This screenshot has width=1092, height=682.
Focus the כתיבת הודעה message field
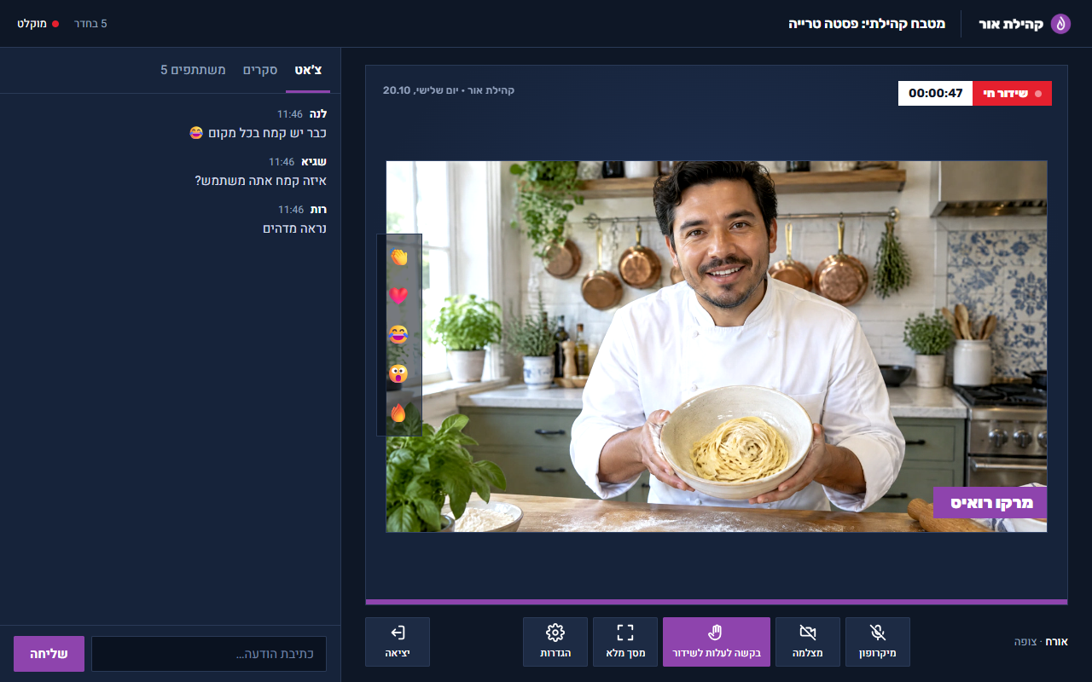pyautogui.click(x=209, y=654)
